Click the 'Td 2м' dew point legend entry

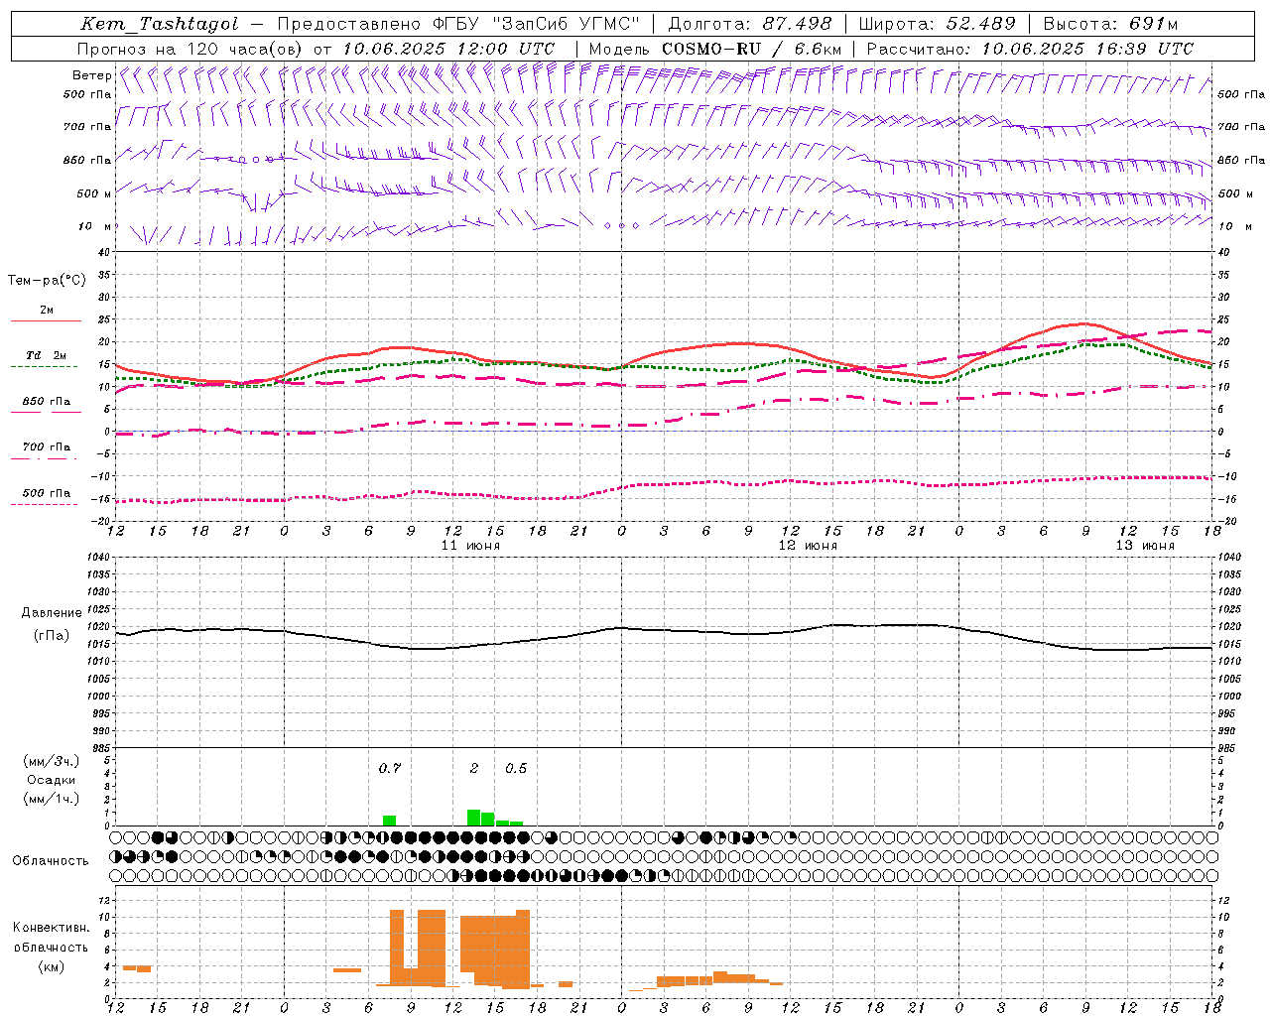coord(47,355)
